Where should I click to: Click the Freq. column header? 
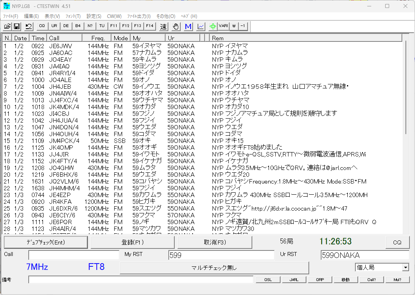click(x=97, y=38)
